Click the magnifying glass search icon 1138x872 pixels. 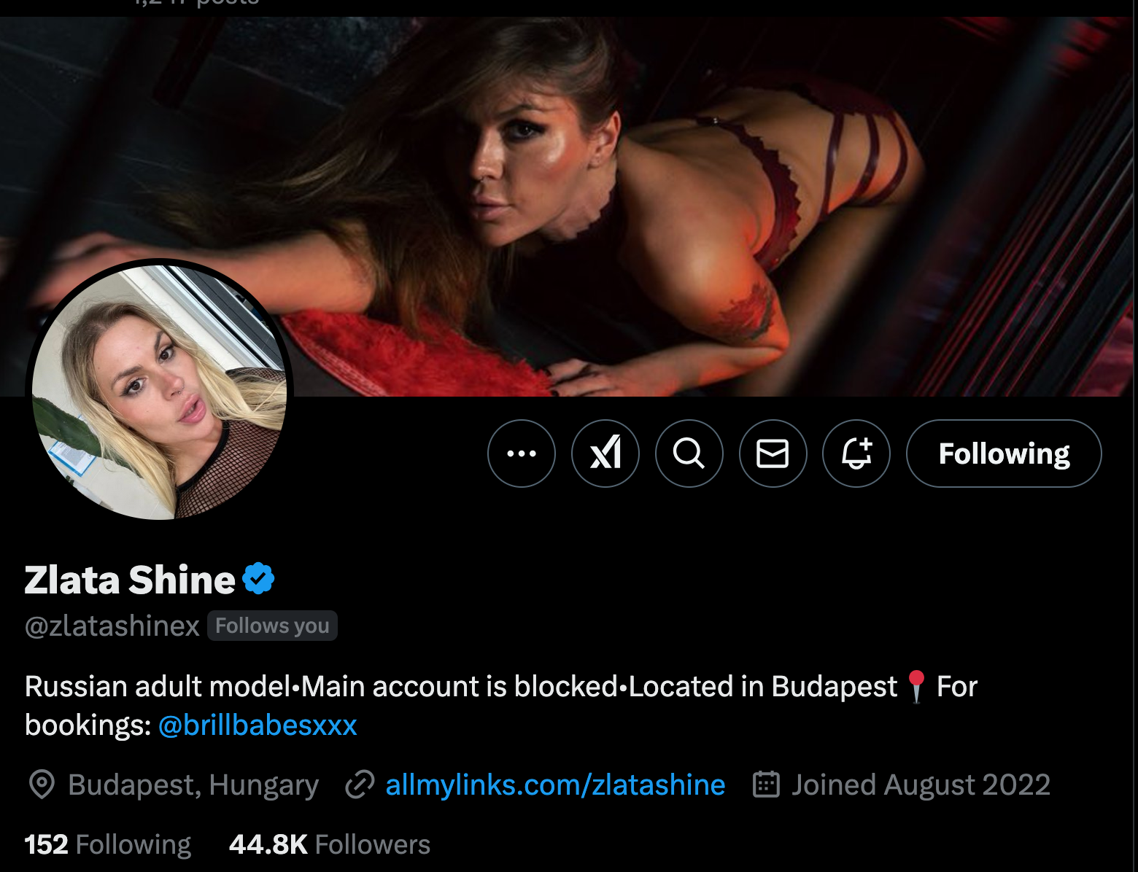pos(689,453)
